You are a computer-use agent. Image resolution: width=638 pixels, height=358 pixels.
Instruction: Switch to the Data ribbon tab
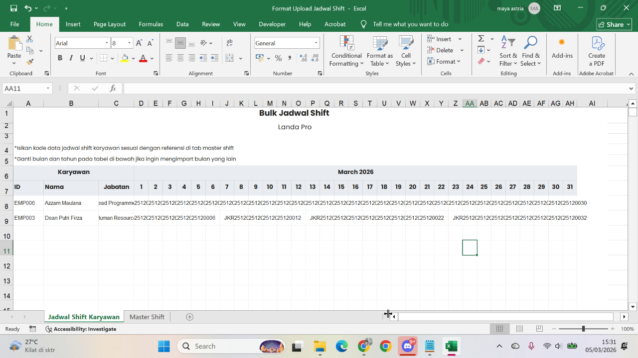pyautogui.click(x=182, y=24)
